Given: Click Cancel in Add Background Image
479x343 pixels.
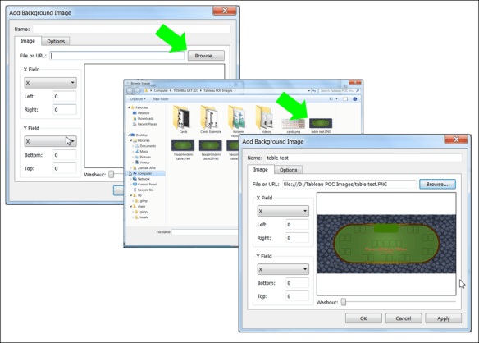Looking at the screenshot, I should (404, 318).
